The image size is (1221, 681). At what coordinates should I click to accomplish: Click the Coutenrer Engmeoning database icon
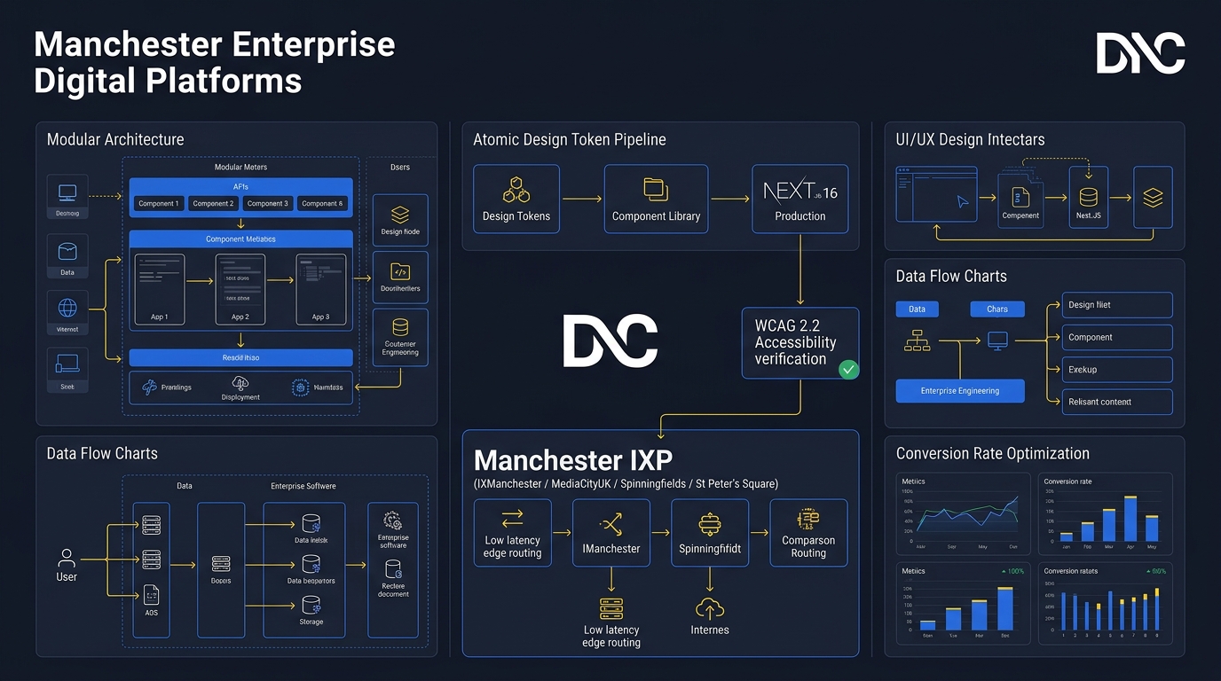pyautogui.click(x=400, y=327)
